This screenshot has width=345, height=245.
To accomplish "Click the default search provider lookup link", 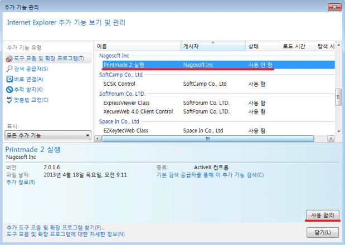I will coord(210,175).
